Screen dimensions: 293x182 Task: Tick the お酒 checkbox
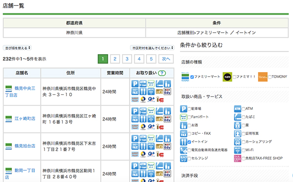tap(189, 125)
